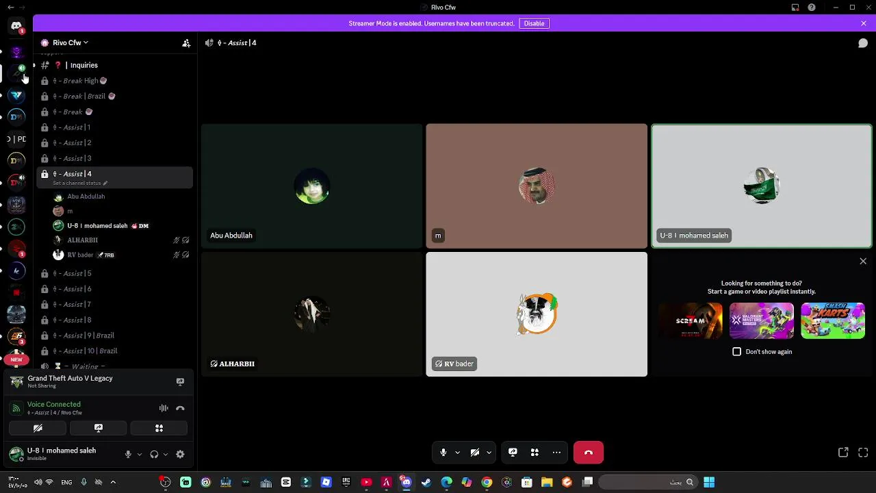
Task: Open the chat bubble icon for voice channel
Action: 863,42
